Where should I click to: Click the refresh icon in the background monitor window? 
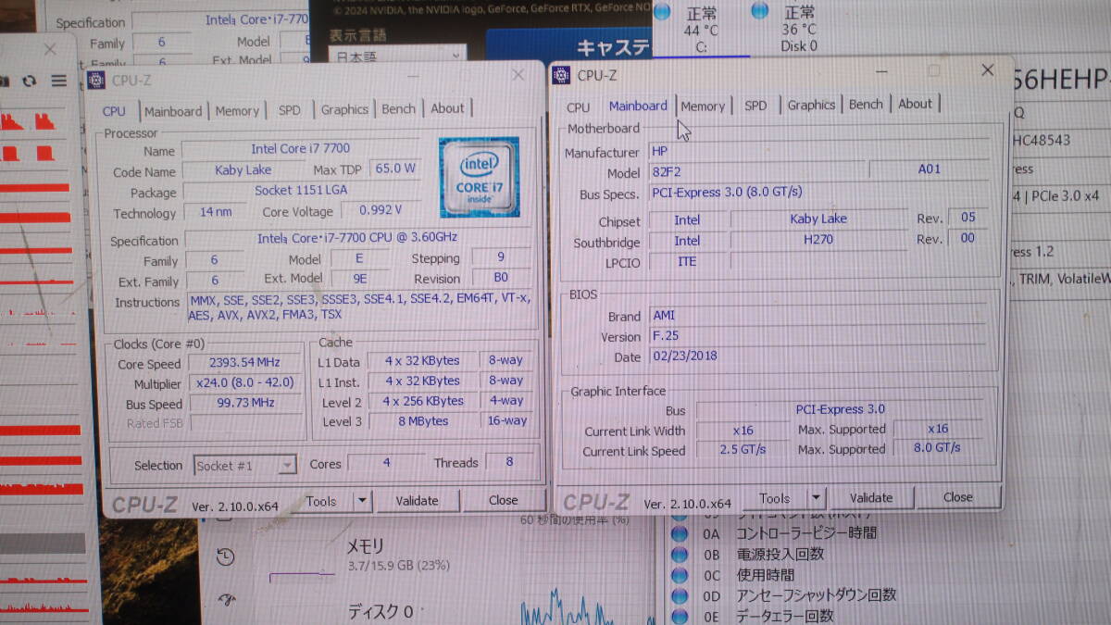pos(31,81)
